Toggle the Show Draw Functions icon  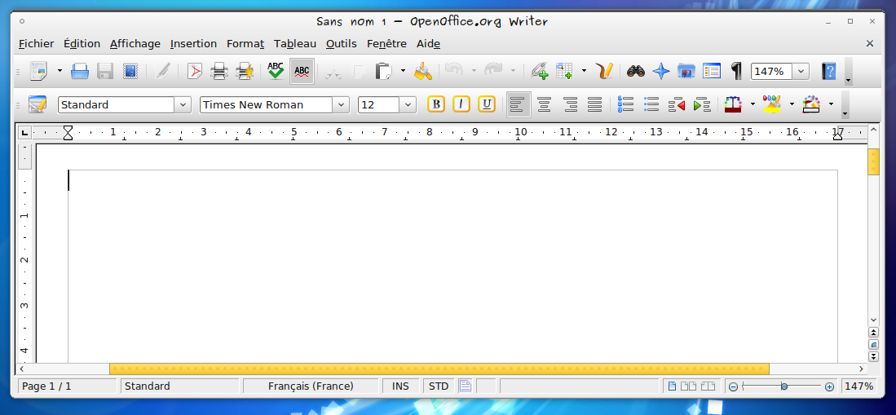pos(604,72)
